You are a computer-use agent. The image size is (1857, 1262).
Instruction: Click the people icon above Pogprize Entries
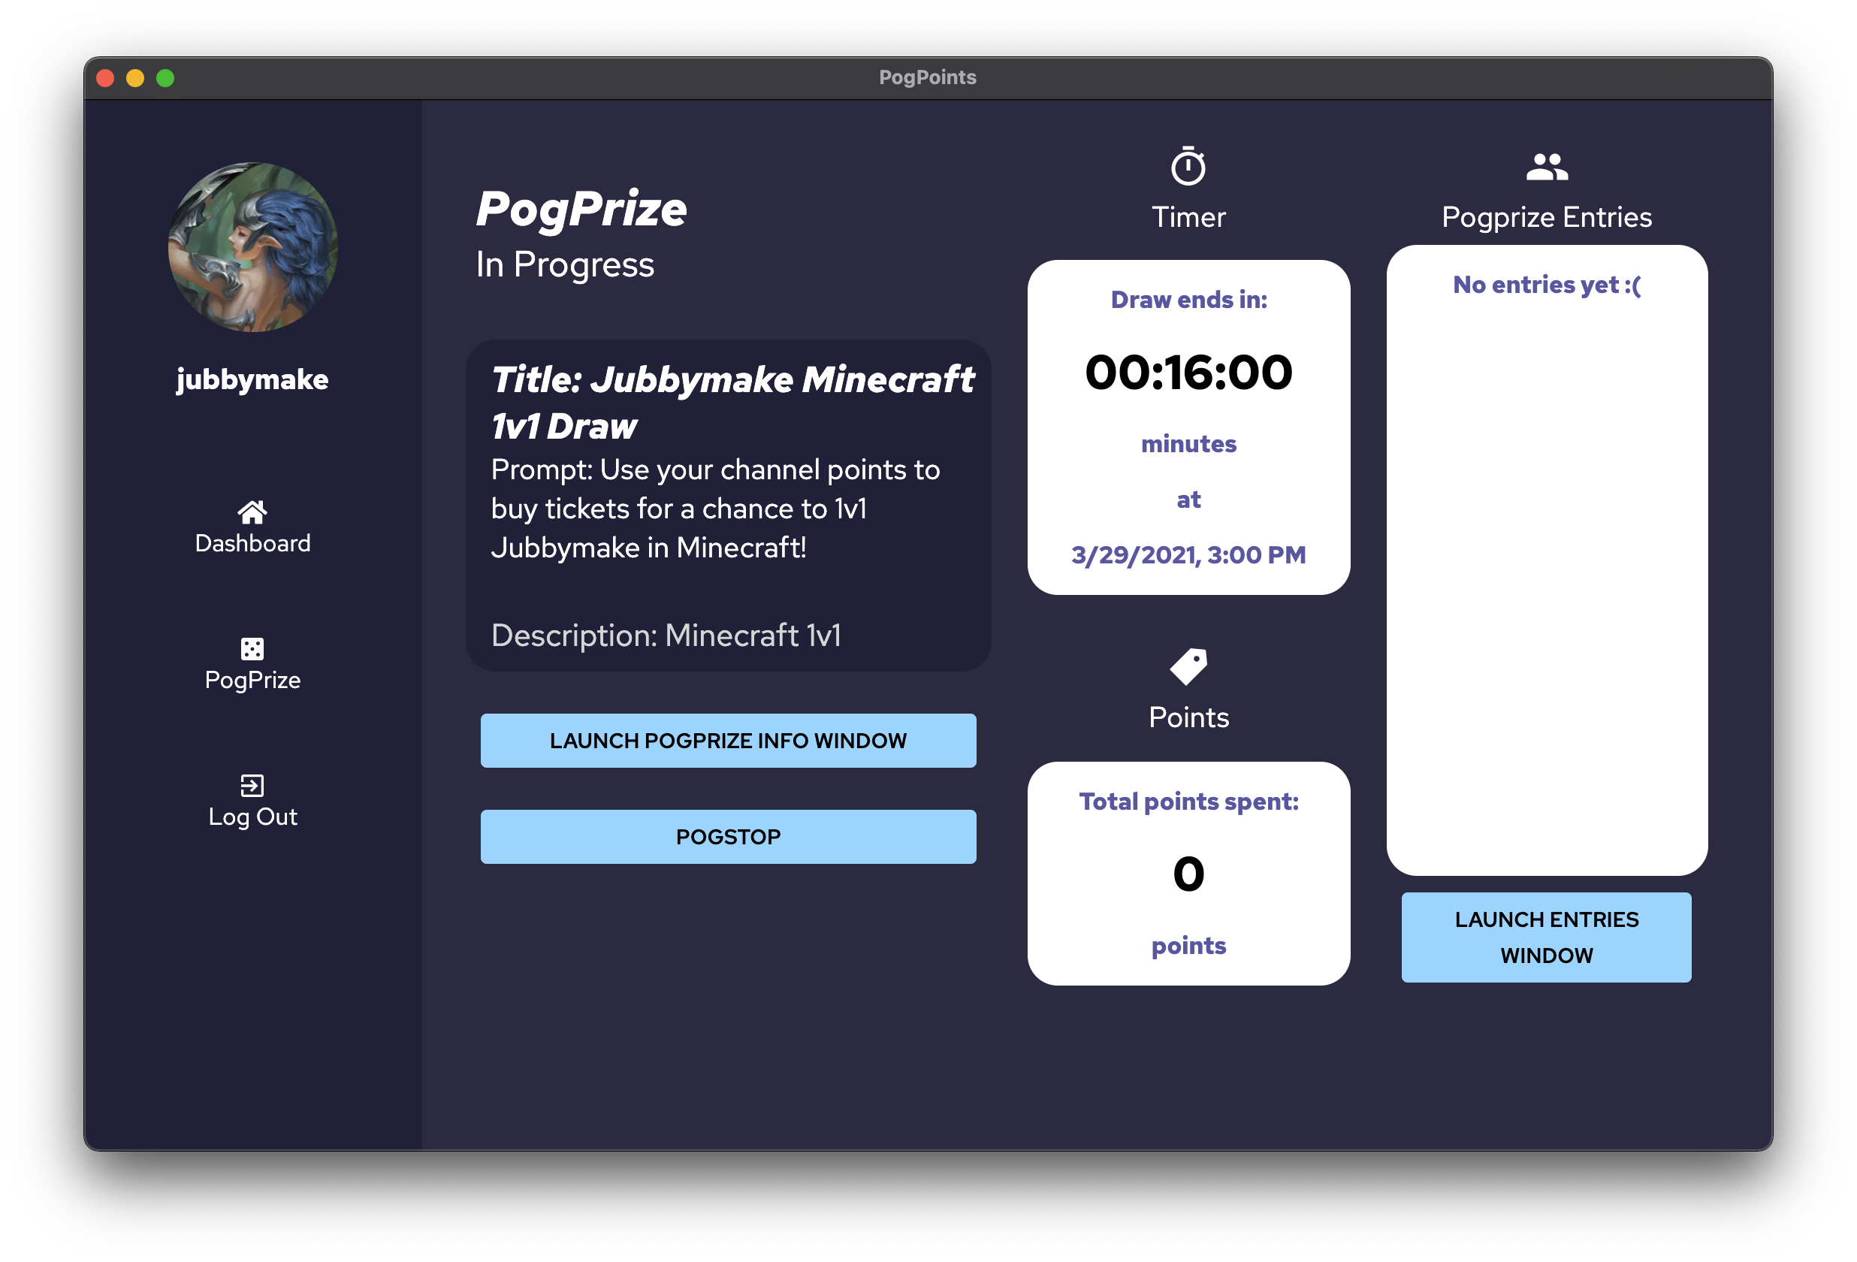click(1546, 167)
